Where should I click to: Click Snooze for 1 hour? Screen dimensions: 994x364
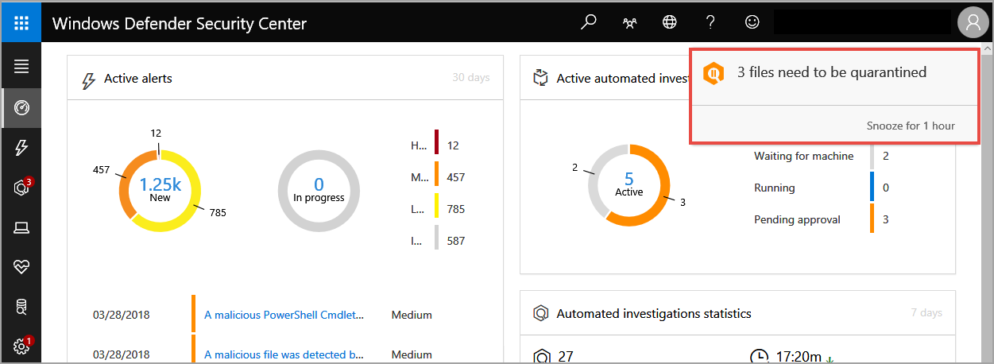click(x=911, y=126)
